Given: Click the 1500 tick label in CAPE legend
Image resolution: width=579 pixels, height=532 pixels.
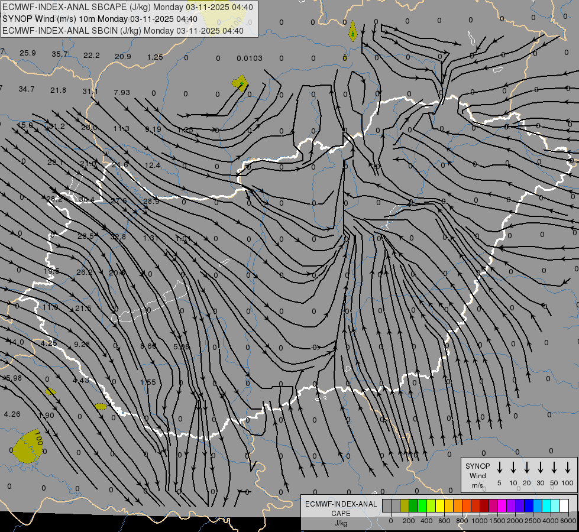Looking at the screenshot, I should click(497, 521).
